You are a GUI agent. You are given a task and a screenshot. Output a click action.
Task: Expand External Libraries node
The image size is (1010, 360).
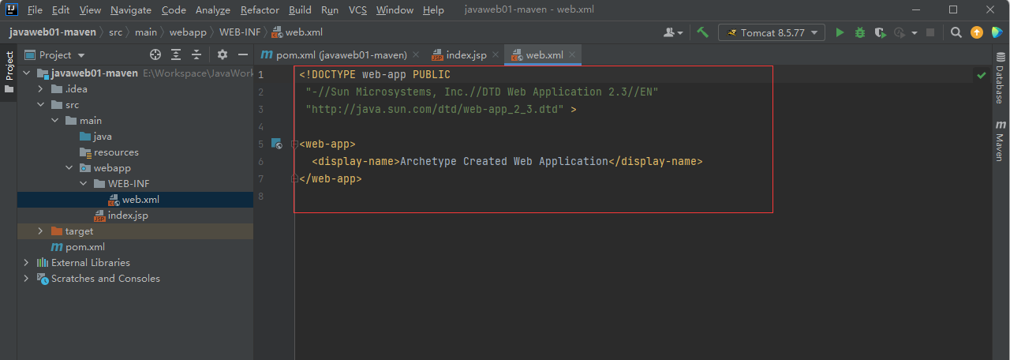point(27,263)
